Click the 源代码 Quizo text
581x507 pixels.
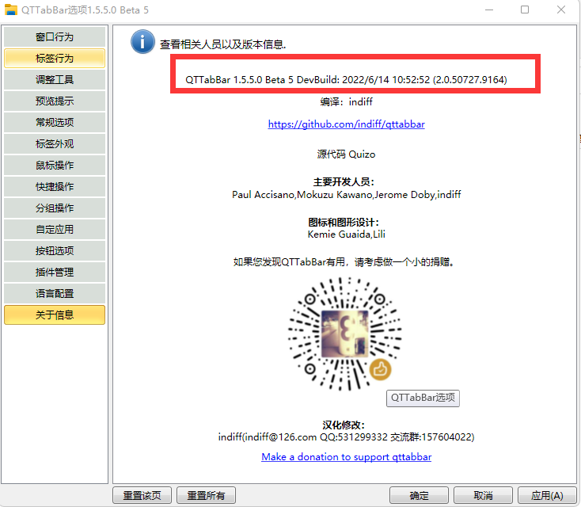click(x=346, y=154)
